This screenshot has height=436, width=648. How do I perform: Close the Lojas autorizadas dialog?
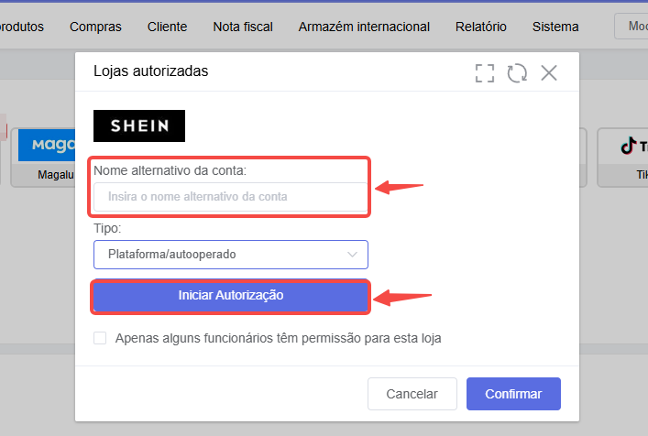[x=549, y=73]
